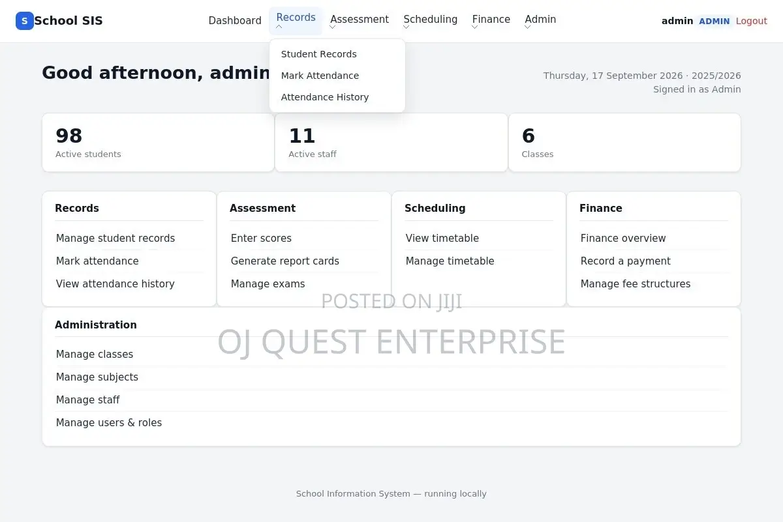This screenshot has height=522, width=783.
Task: Click the Signed in as Admin text
Action: (697, 90)
